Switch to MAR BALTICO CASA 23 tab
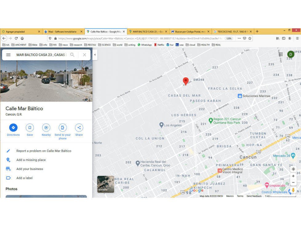301x226 pixels. pos(148,31)
